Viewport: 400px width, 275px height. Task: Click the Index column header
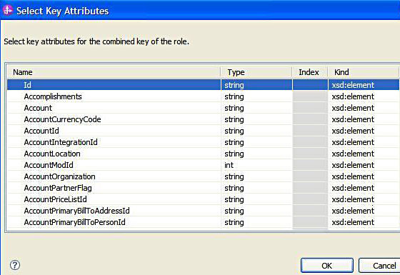pos(310,72)
